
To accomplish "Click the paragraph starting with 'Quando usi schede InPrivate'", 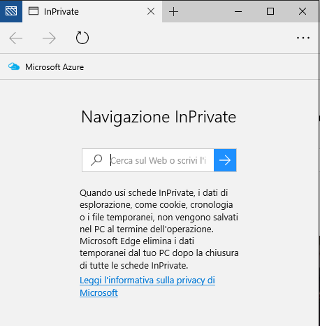I will 159,229.
